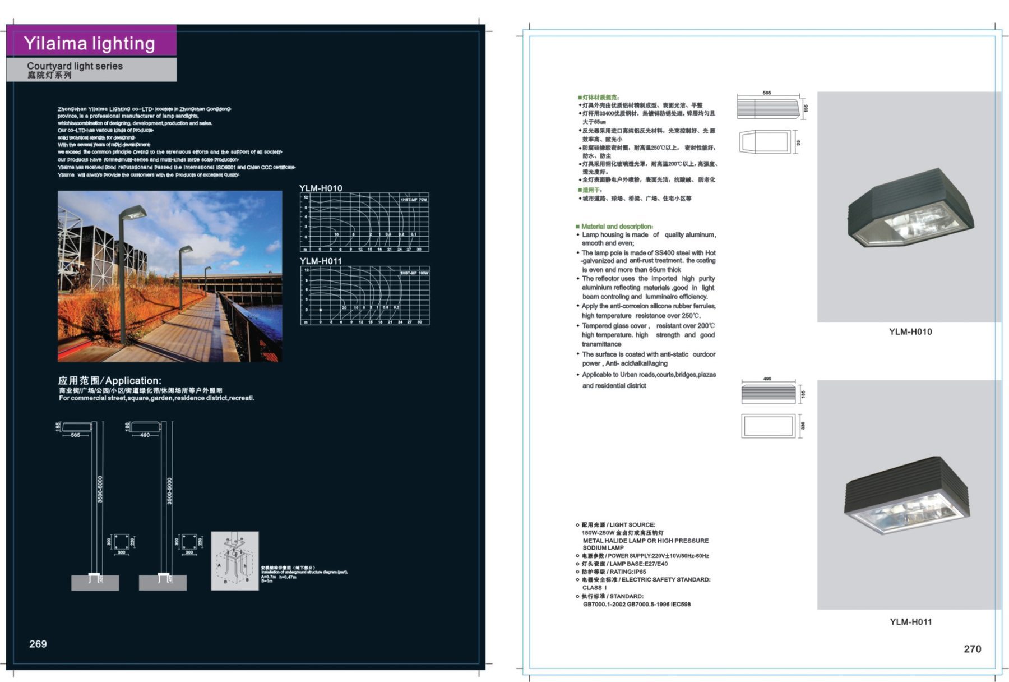This screenshot has height=682, width=1009.
Task: Select the underground installation structure diagram
Action: point(235,561)
